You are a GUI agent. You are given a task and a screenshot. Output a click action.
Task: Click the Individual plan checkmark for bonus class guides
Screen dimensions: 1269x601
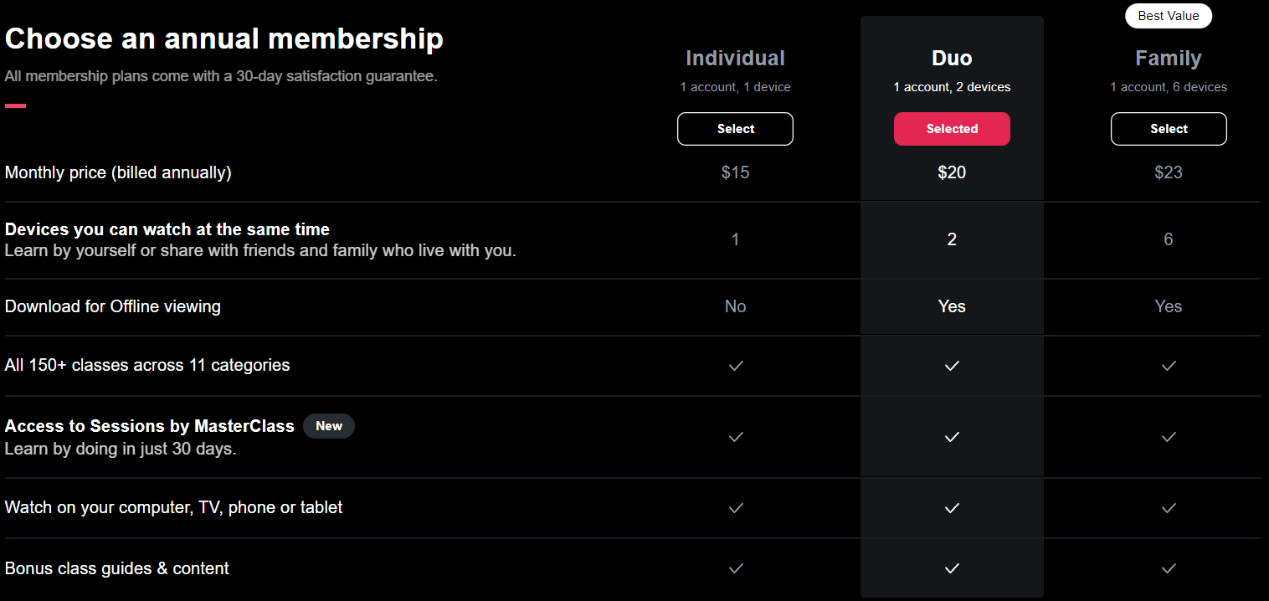tap(735, 568)
